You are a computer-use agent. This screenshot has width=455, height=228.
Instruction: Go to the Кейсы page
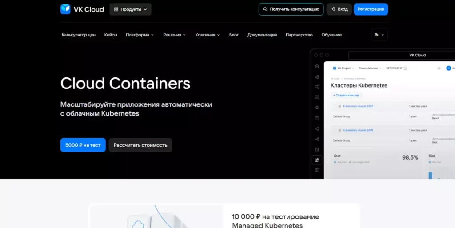pos(111,35)
